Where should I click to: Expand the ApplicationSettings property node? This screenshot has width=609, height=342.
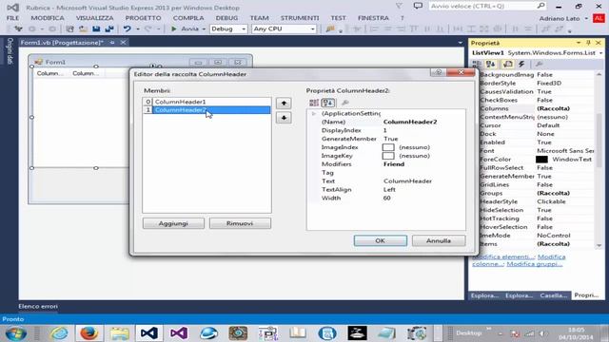(x=314, y=114)
